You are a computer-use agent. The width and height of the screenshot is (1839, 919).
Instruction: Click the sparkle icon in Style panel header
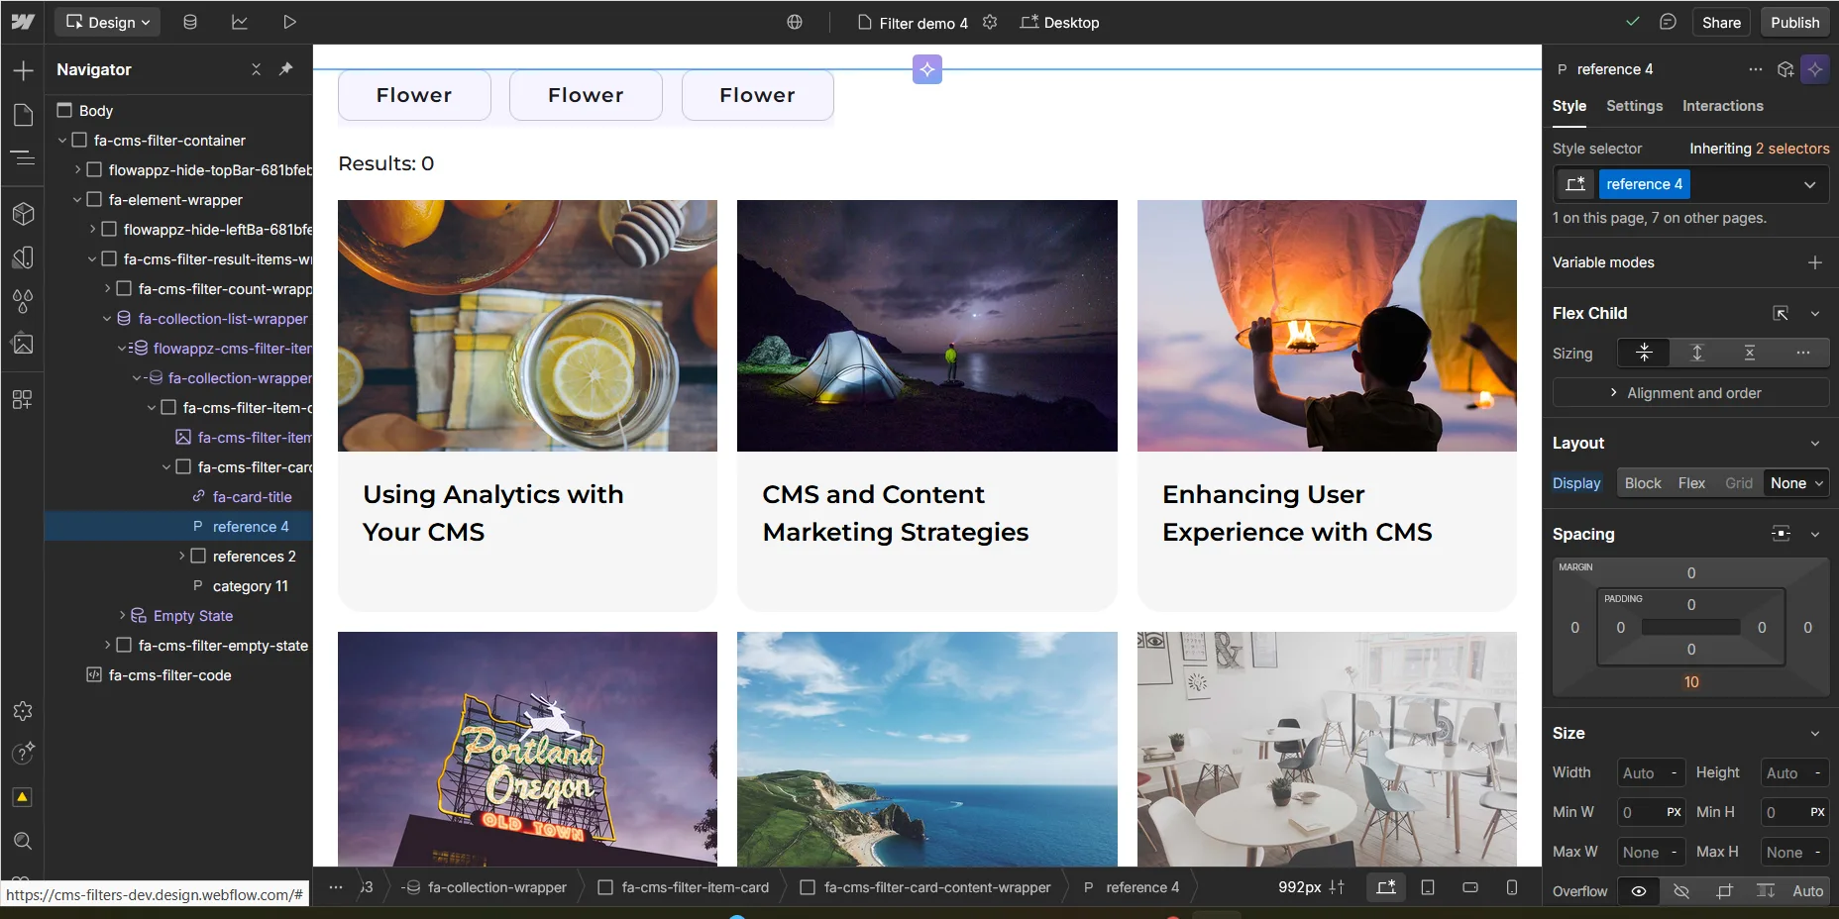(x=1815, y=69)
